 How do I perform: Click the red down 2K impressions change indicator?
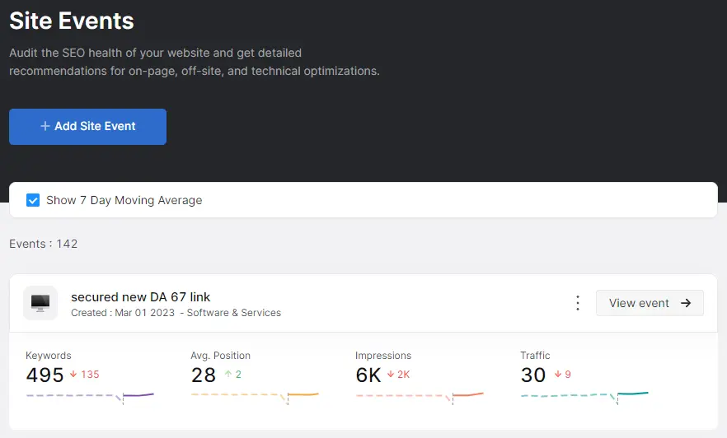pyautogui.click(x=399, y=375)
